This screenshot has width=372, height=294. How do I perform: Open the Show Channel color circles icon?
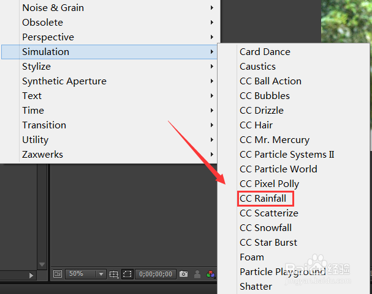click(x=210, y=274)
